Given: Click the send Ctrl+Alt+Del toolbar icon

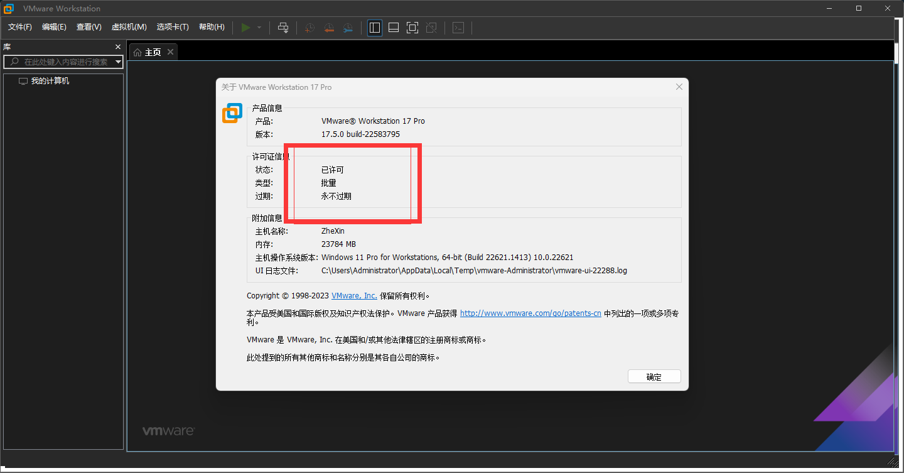Looking at the screenshot, I should [283, 28].
